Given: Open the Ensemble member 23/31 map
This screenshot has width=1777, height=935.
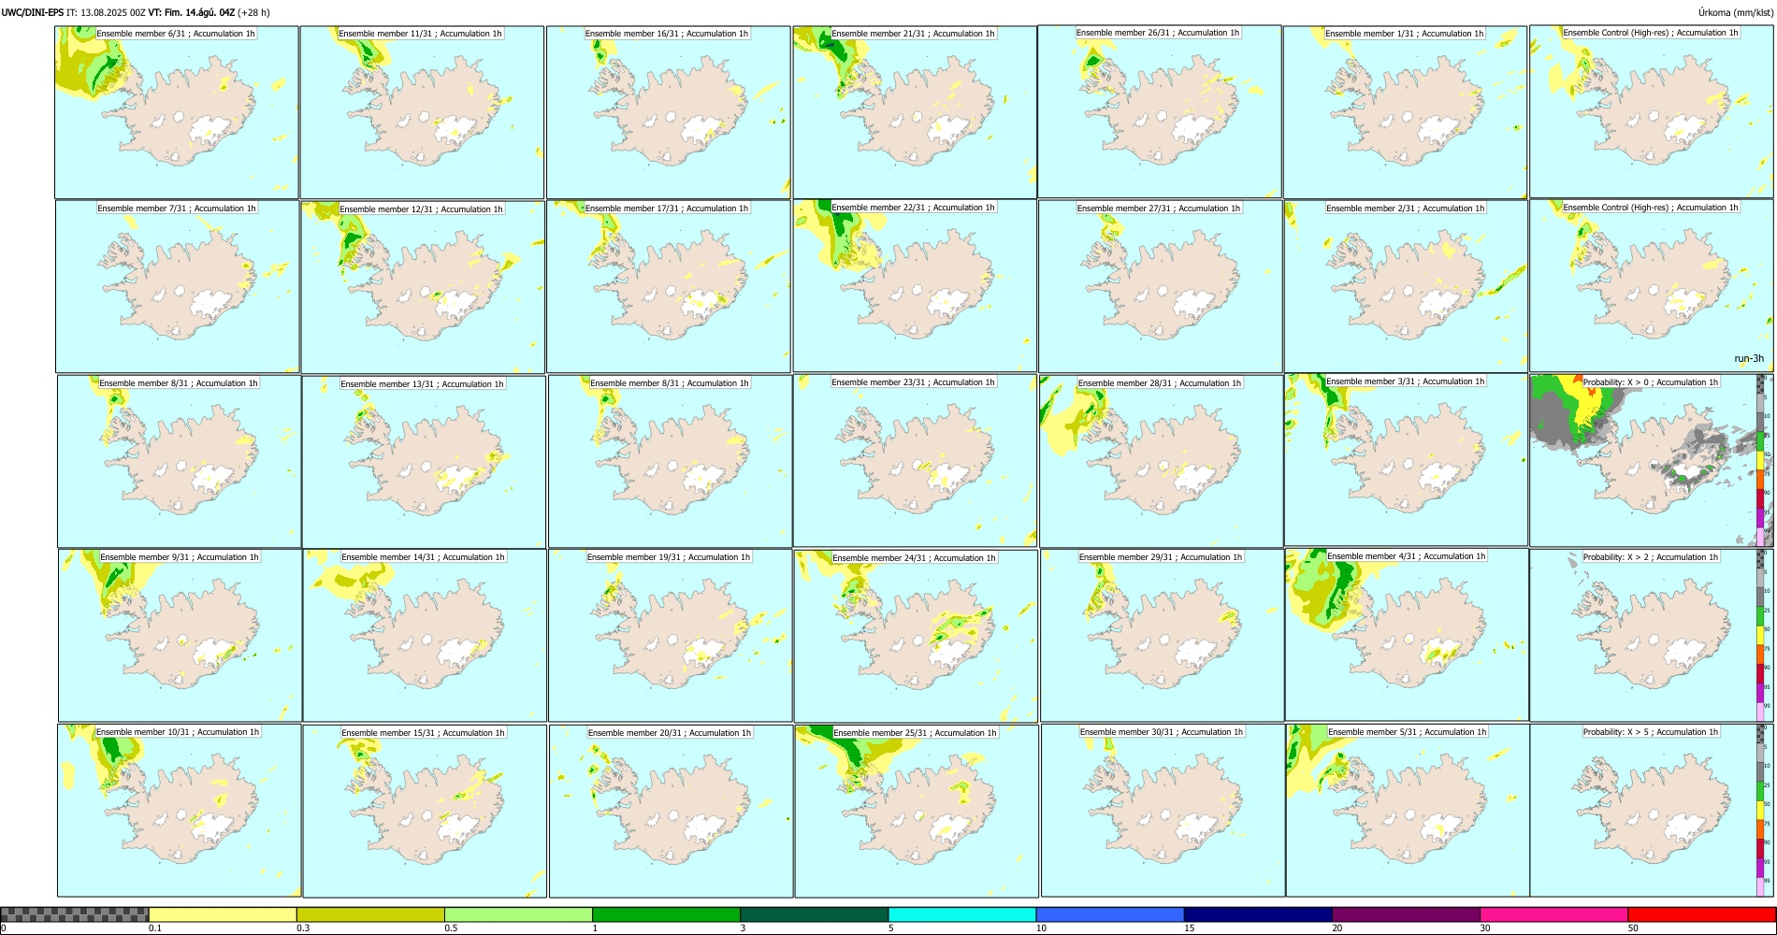Looking at the screenshot, I should [x=916, y=460].
